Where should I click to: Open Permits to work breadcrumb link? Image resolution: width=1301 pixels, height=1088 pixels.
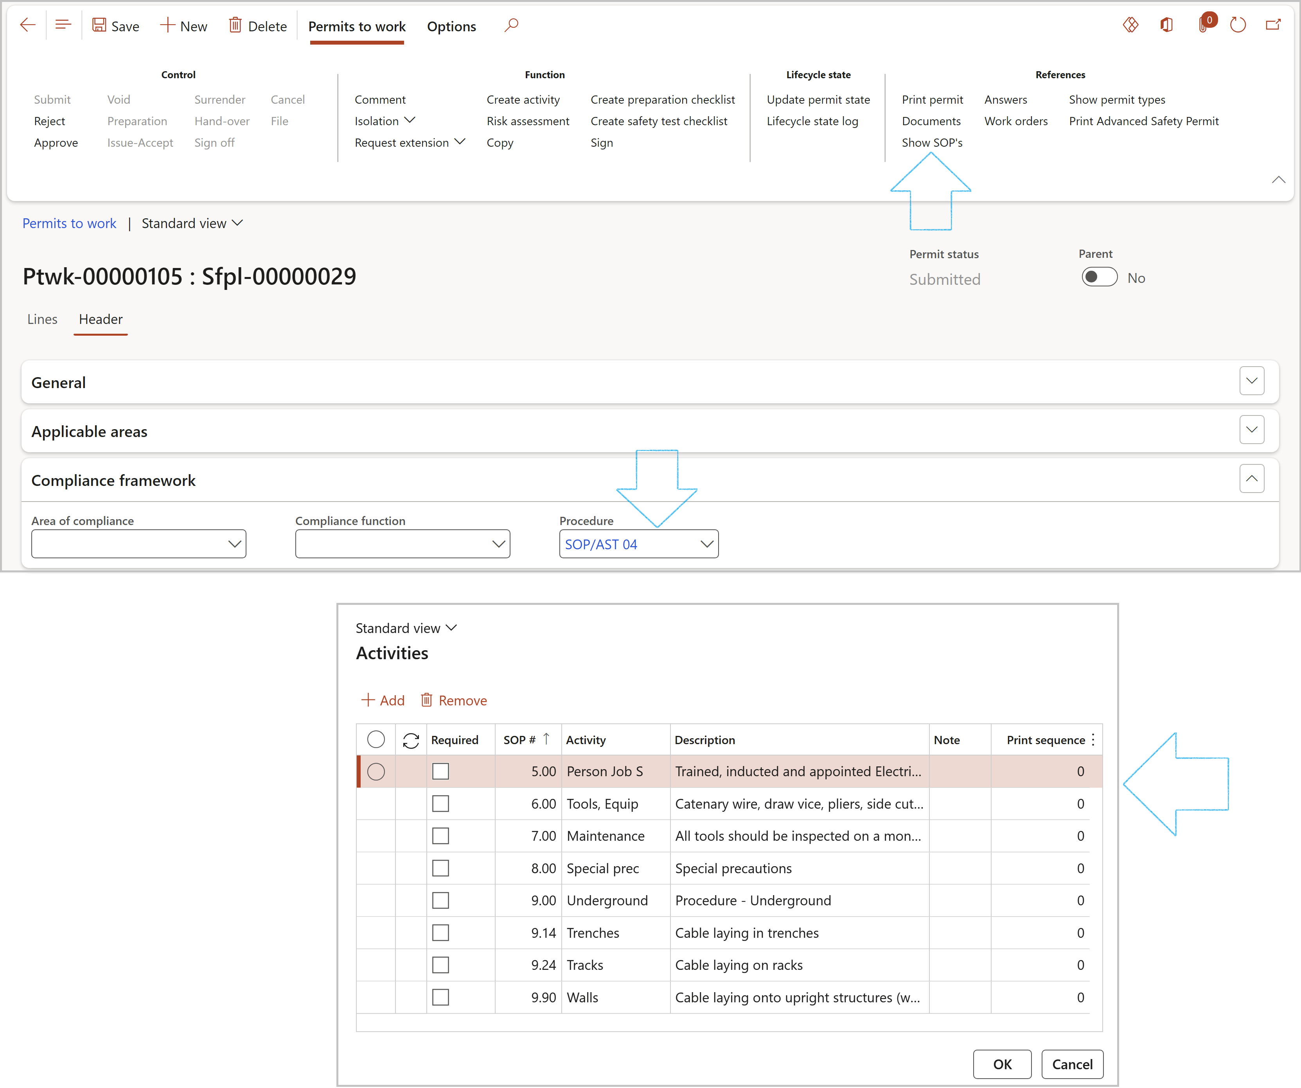[x=69, y=224]
